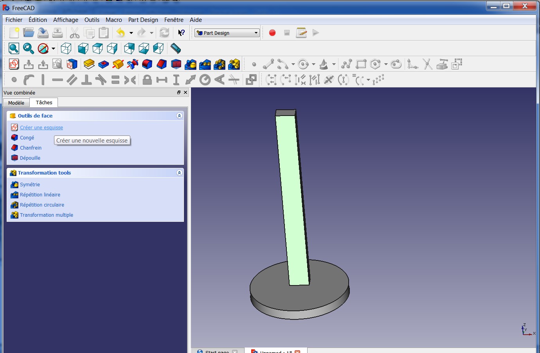The image size is (540, 353).
Task: Start recording a macro with the red circle
Action: (x=272, y=33)
